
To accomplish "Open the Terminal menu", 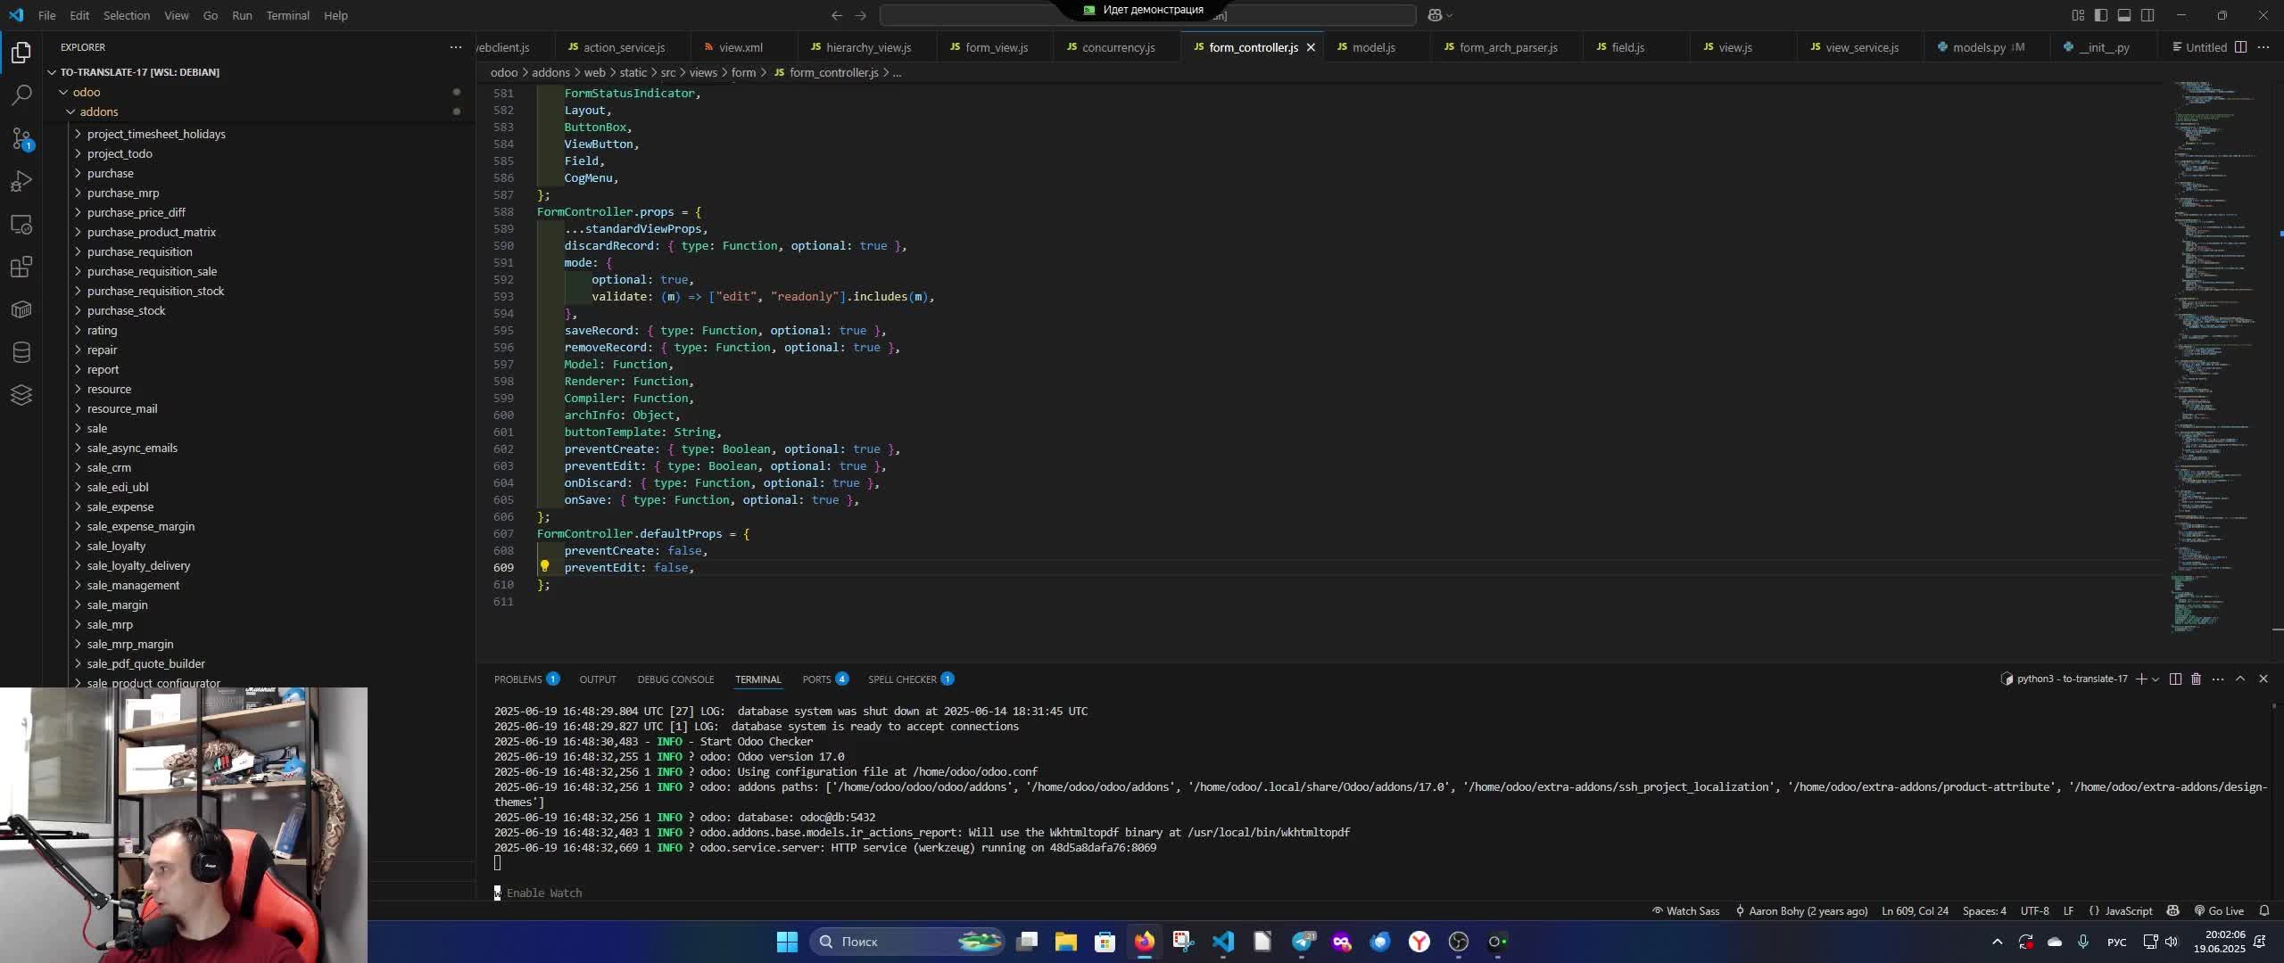I will 287,15.
